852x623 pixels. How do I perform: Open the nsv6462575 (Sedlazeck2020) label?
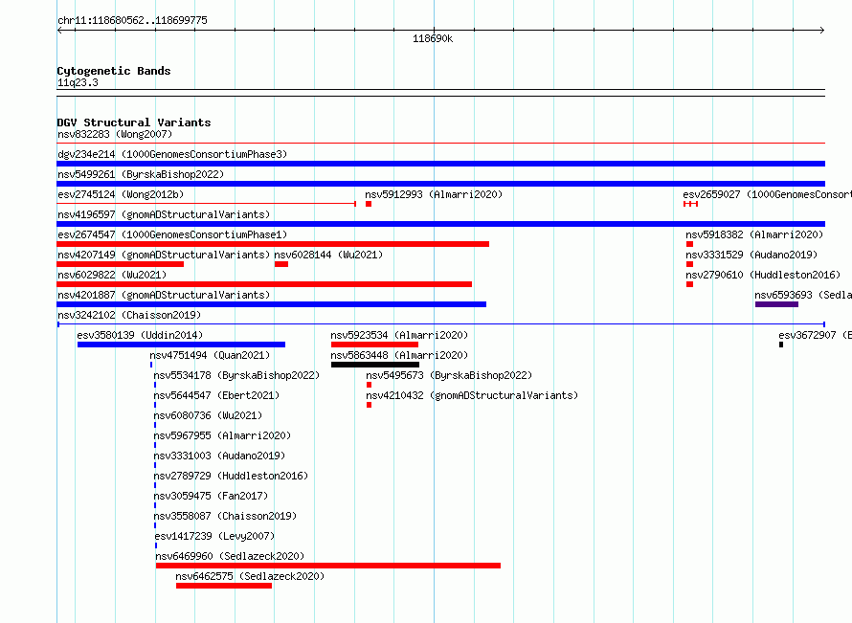(250, 576)
